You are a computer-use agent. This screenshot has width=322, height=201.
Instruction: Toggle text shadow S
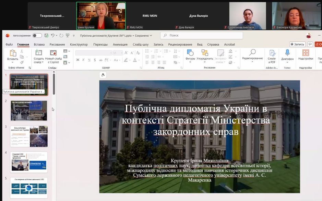click(95, 60)
